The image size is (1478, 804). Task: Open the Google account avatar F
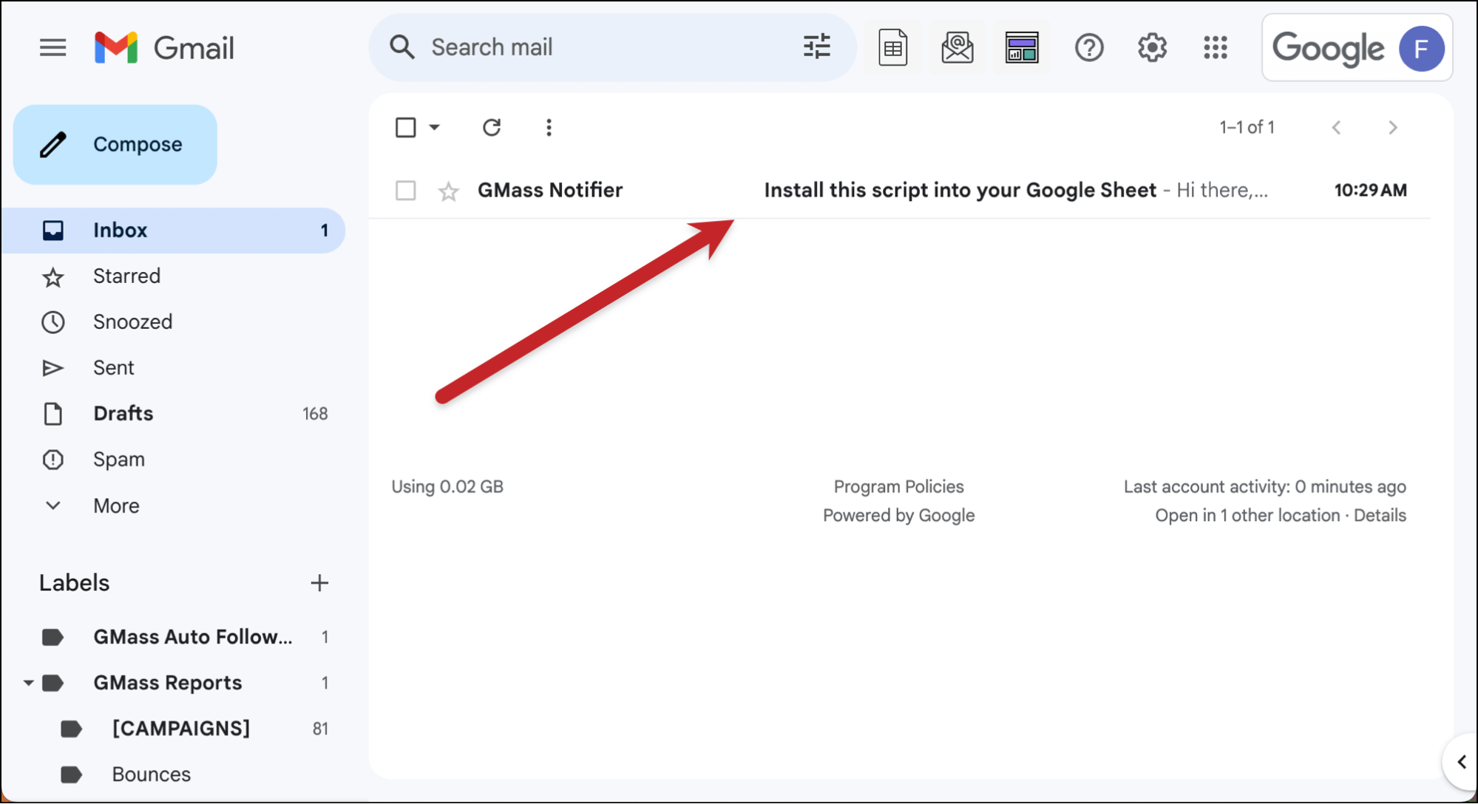(x=1420, y=49)
